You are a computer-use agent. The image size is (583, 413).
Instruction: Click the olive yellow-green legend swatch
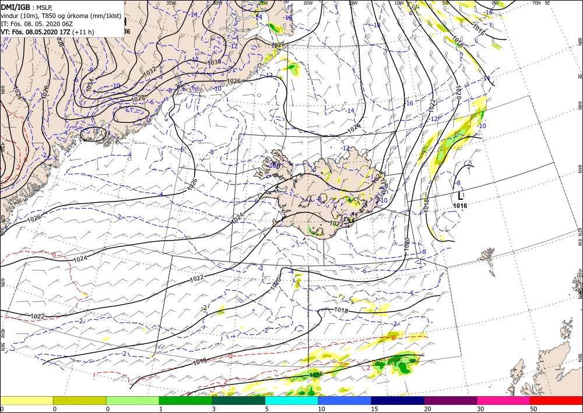[x=79, y=400]
